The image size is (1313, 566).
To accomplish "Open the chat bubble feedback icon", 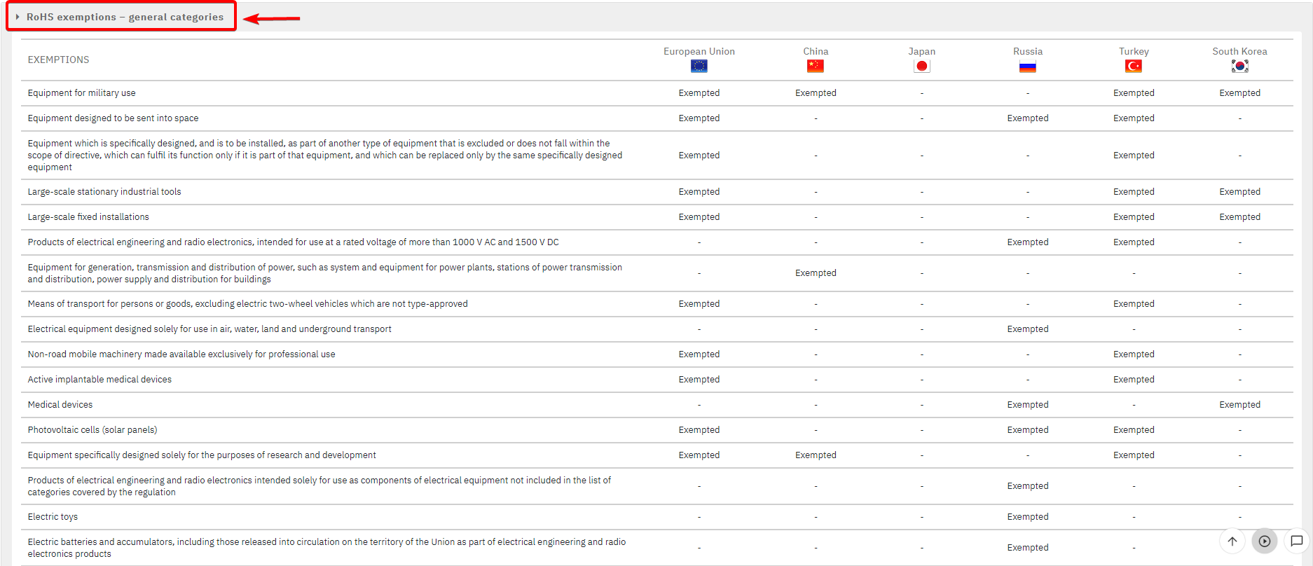I will (1297, 541).
